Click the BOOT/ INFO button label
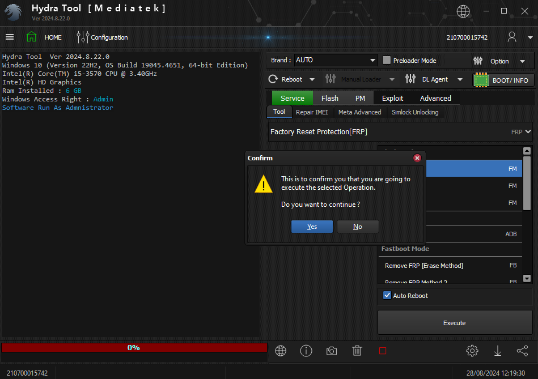 coord(510,80)
